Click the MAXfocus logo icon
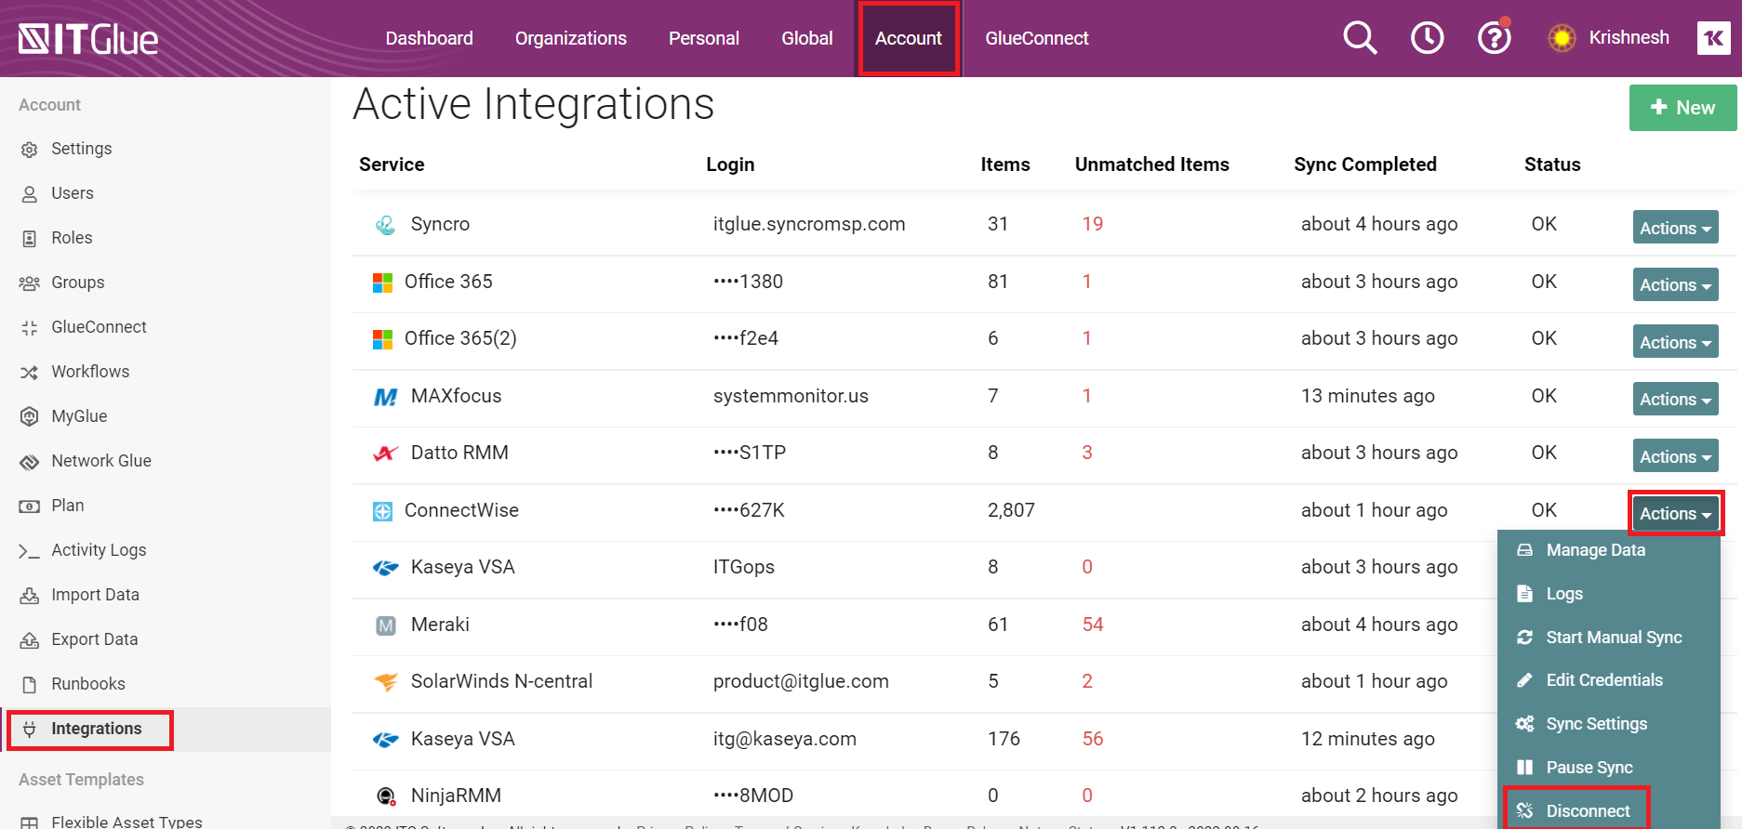Screen dimensions: 1742x829 [x=385, y=397]
